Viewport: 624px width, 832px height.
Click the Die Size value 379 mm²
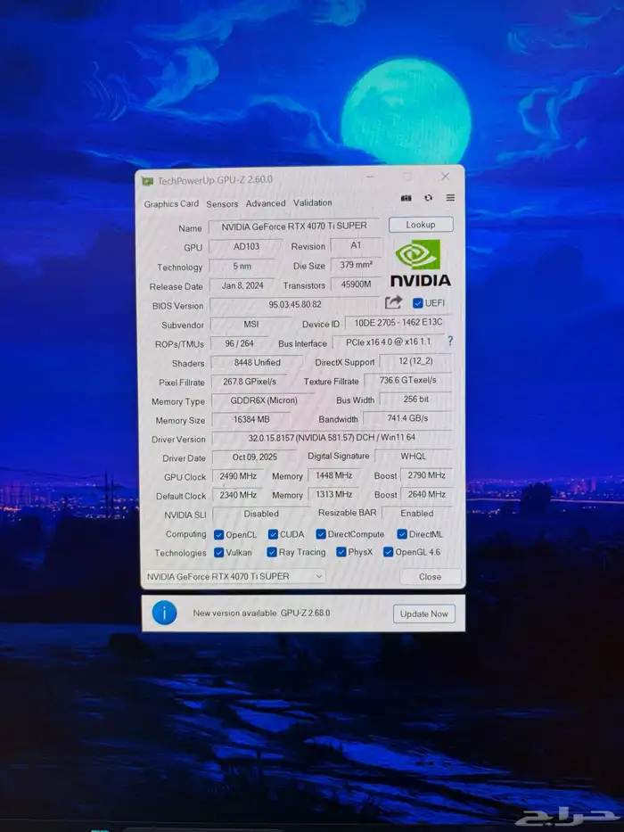click(356, 264)
